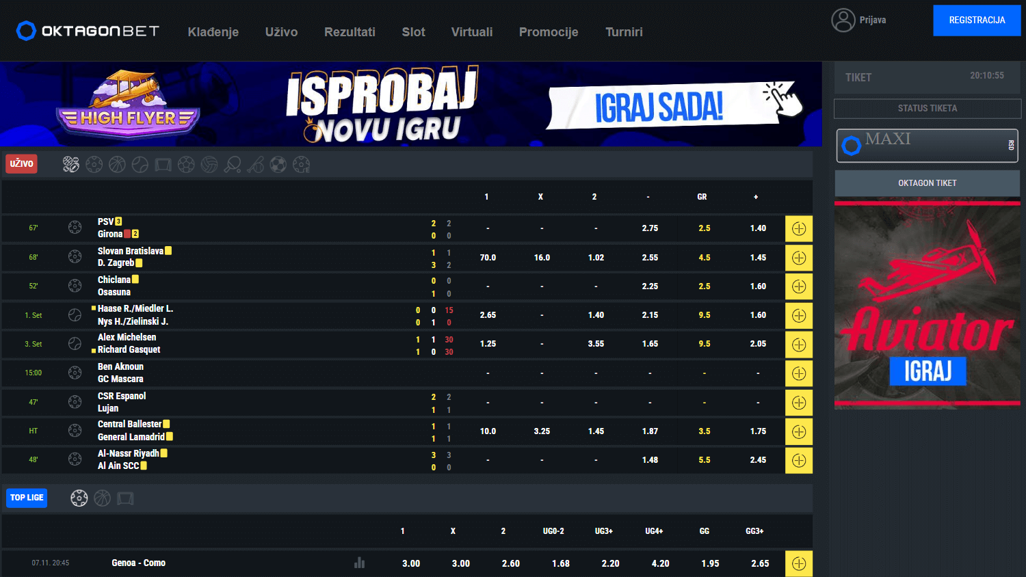Screen dimensions: 1026x577
Task: Click the blue Top Lige button
Action: 27,498
